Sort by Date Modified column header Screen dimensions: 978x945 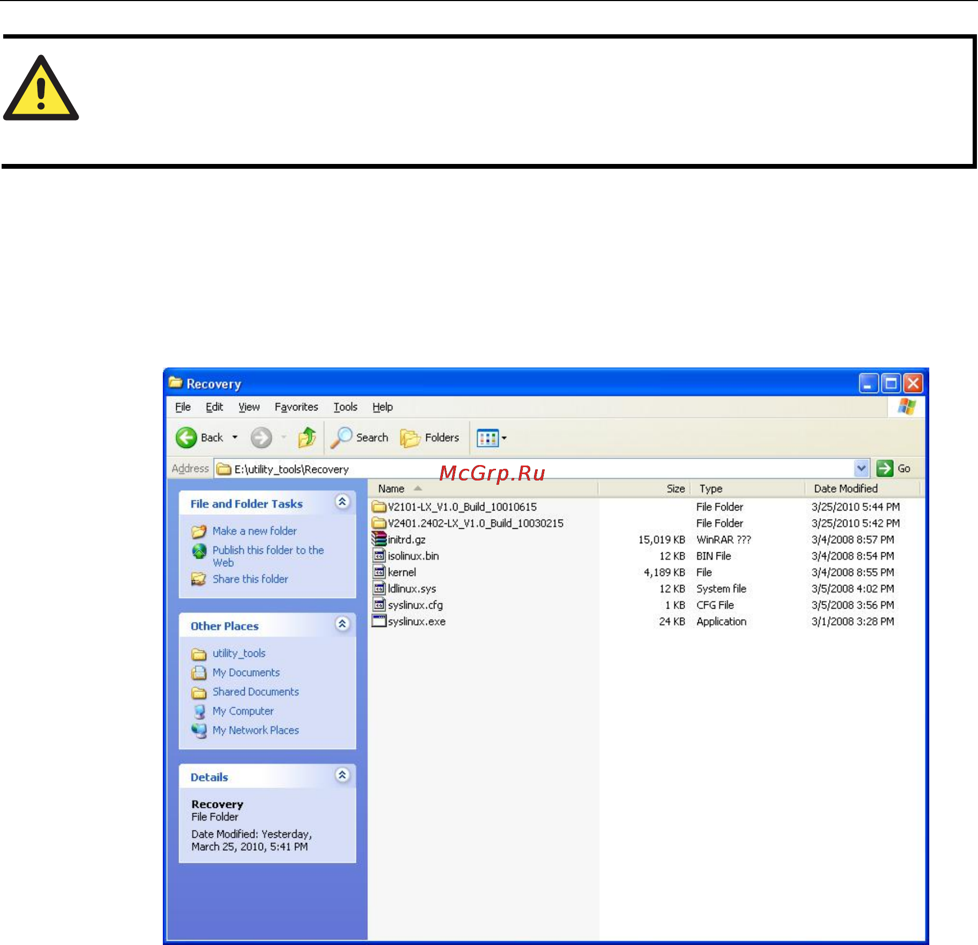click(x=862, y=489)
